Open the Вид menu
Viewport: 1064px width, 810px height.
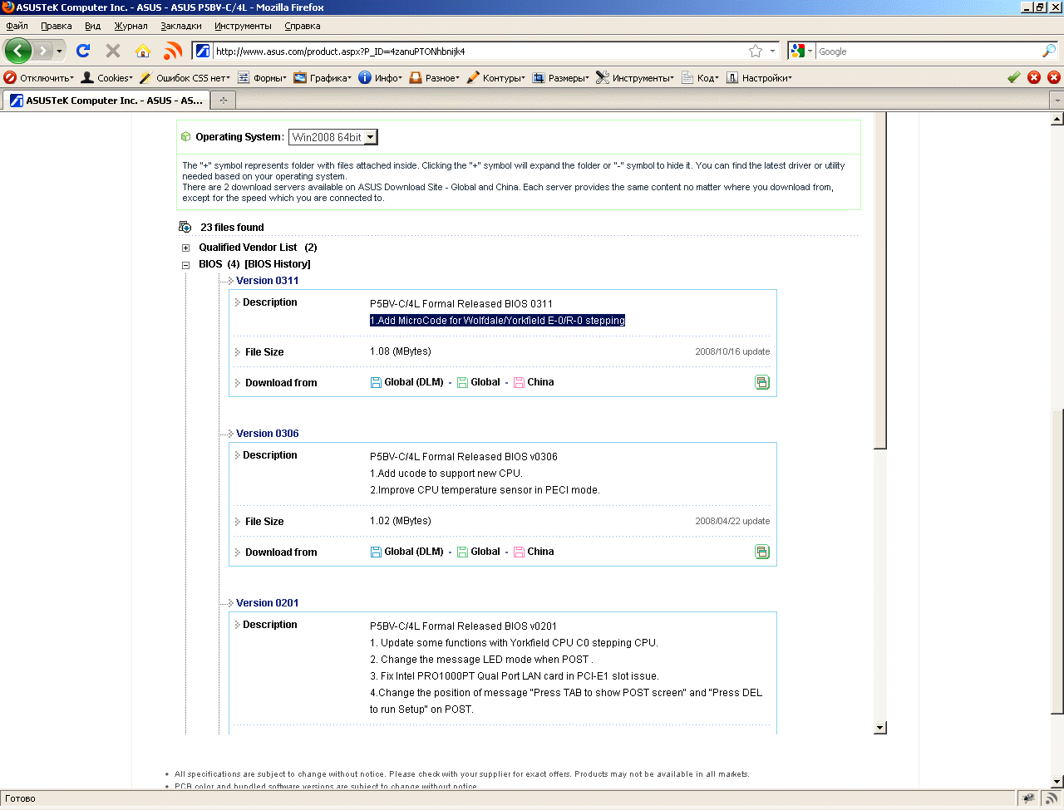pyautogui.click(x=92, y=26)
